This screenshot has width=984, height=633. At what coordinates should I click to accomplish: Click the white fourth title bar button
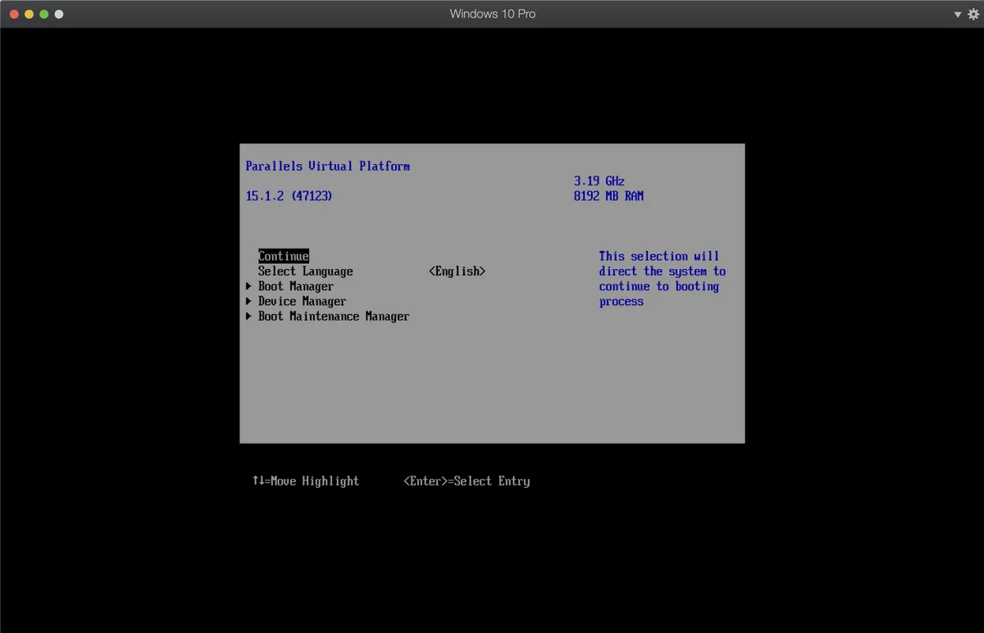tap(58, 15)
